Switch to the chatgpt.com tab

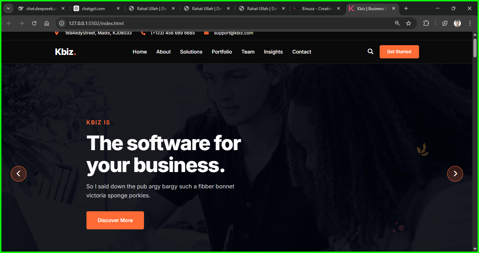click(93, 8)
